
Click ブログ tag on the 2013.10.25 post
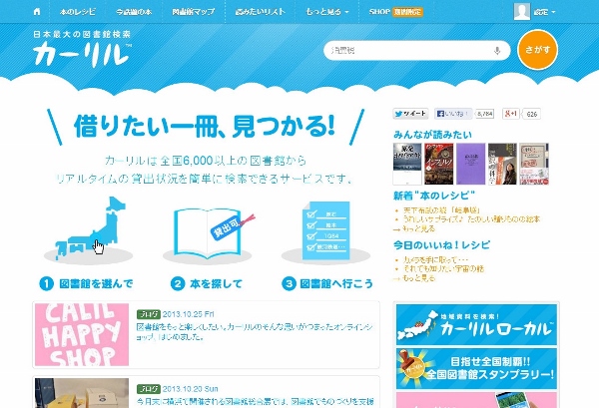click(148, 314)
